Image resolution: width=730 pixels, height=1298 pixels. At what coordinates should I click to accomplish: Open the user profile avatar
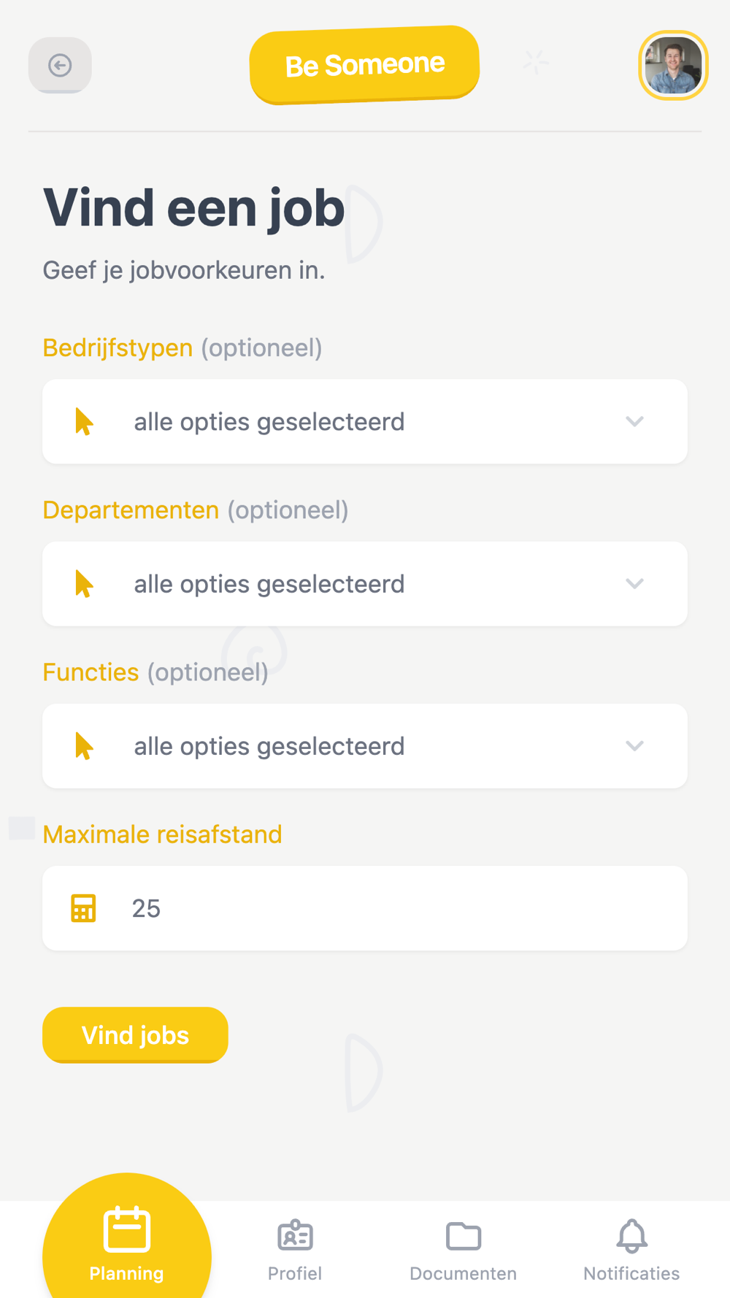click(x=673, y=66)
